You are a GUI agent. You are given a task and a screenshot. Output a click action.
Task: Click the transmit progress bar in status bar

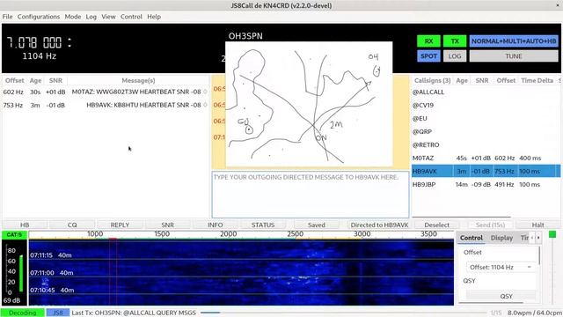coord(343,313)
